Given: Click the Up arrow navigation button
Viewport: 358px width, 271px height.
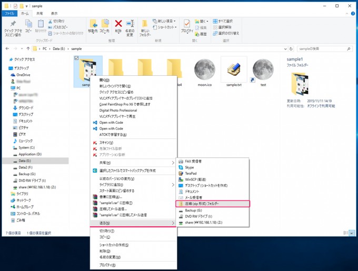Looking at the screenshot, I should 28,48.
